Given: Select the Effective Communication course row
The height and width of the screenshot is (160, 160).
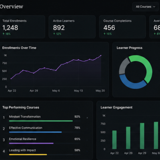Looking at the screenshot, I should pos(42,130).
